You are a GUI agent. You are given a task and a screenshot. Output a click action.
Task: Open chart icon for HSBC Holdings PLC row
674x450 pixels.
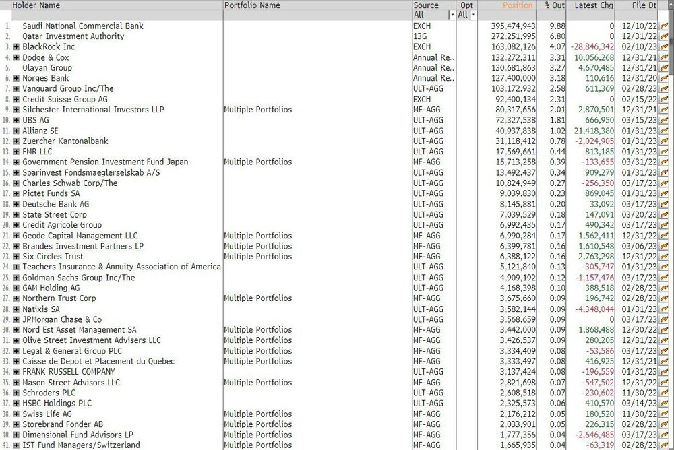tap(664, 404)
